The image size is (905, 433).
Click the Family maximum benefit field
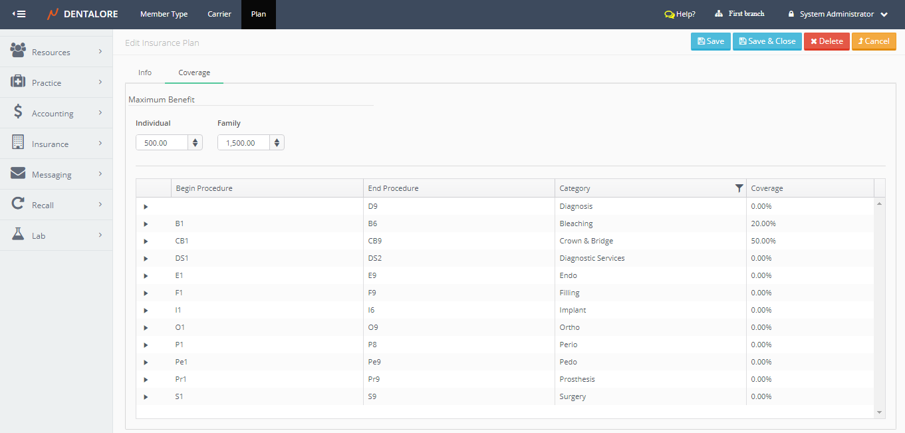pyautogui.click(x=243, y=142)
